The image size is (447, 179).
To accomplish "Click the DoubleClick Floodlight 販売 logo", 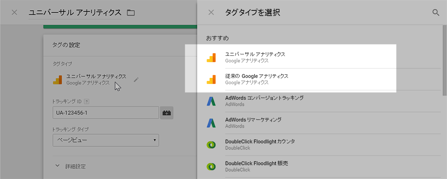I will coord(211,166).
